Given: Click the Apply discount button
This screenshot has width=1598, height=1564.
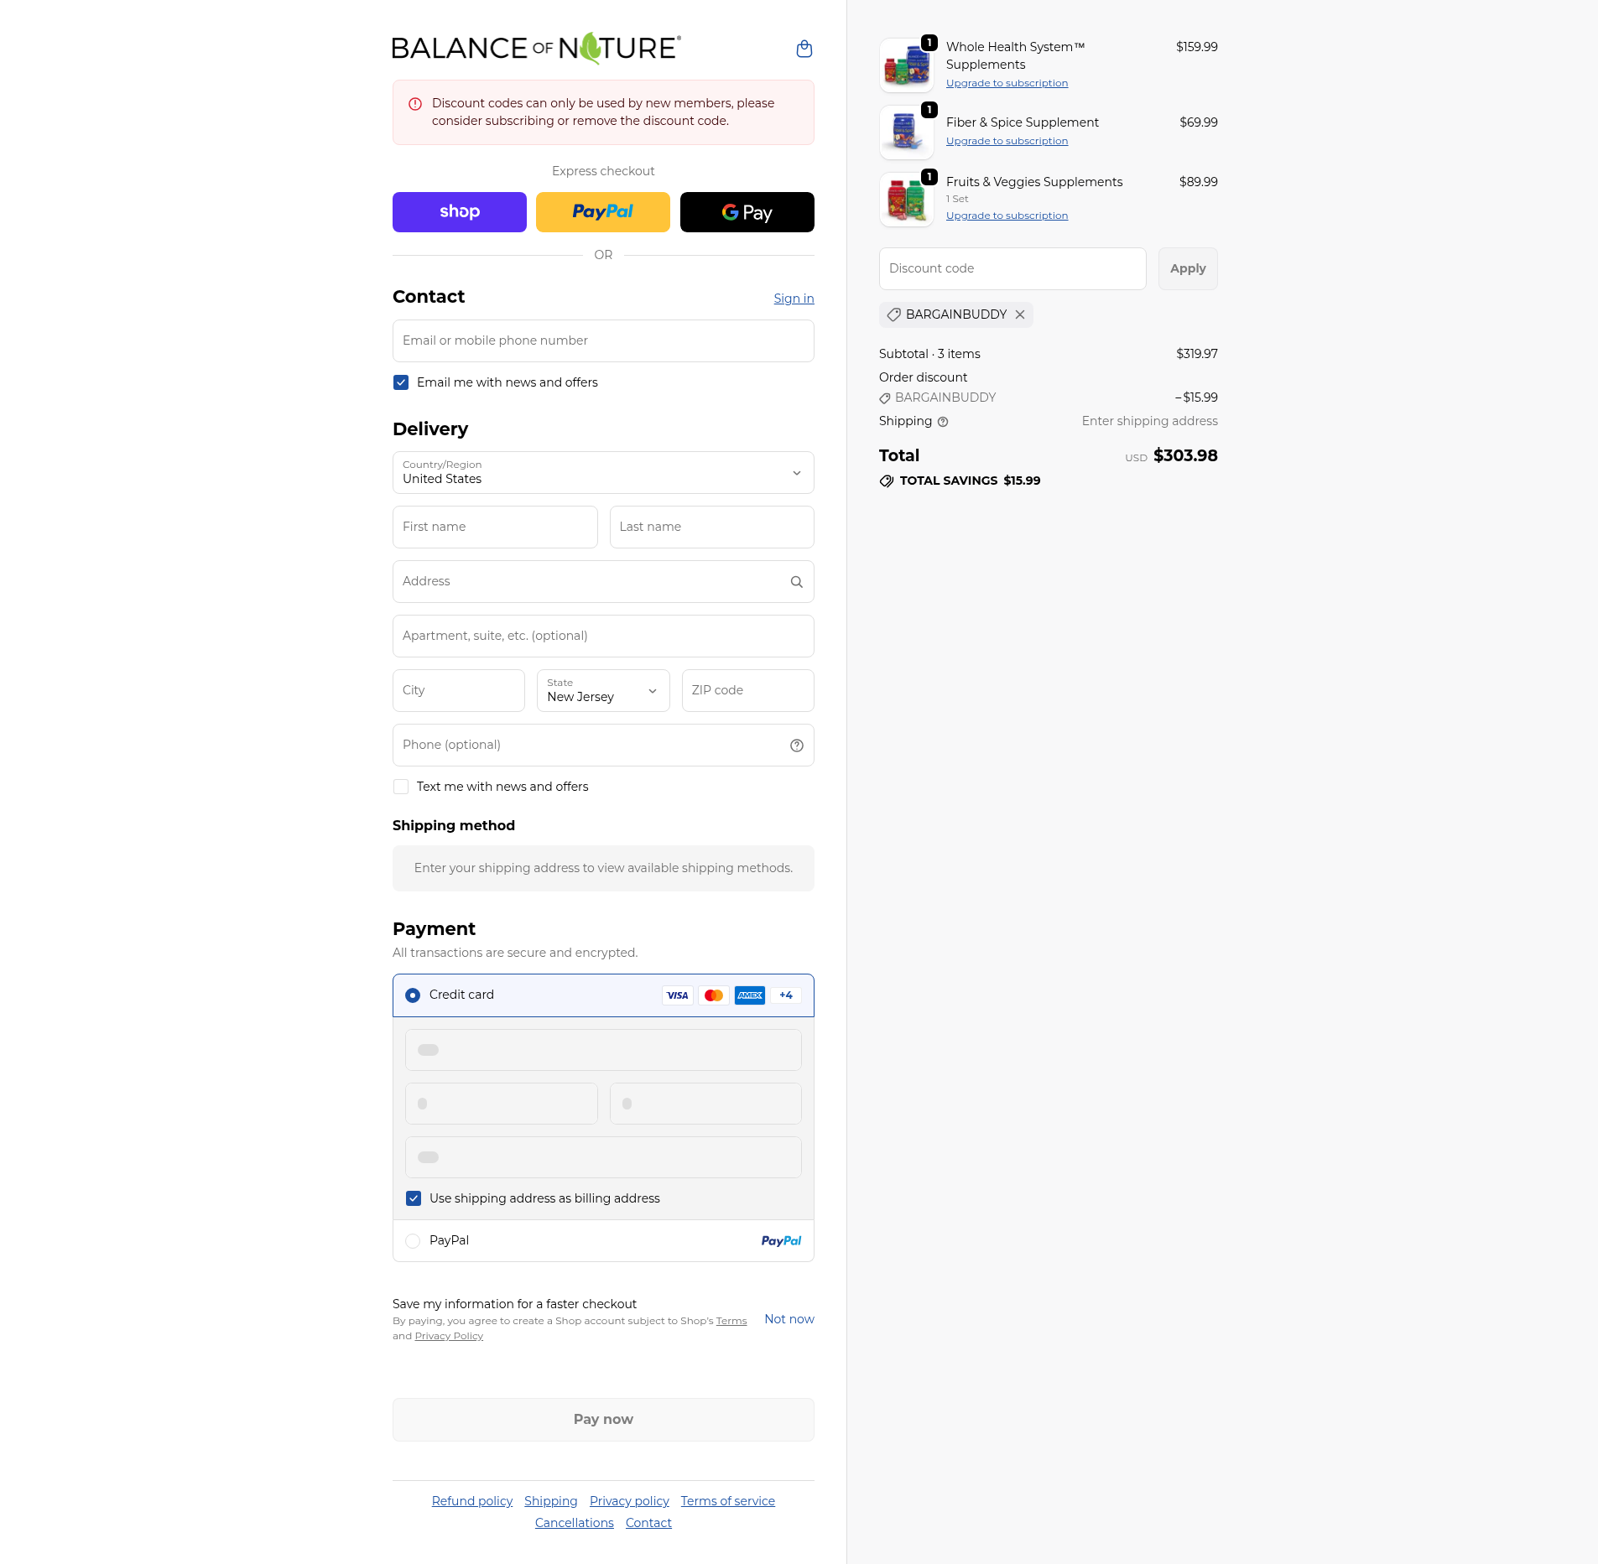Looking at the screenshot, I should point(1188,269).
